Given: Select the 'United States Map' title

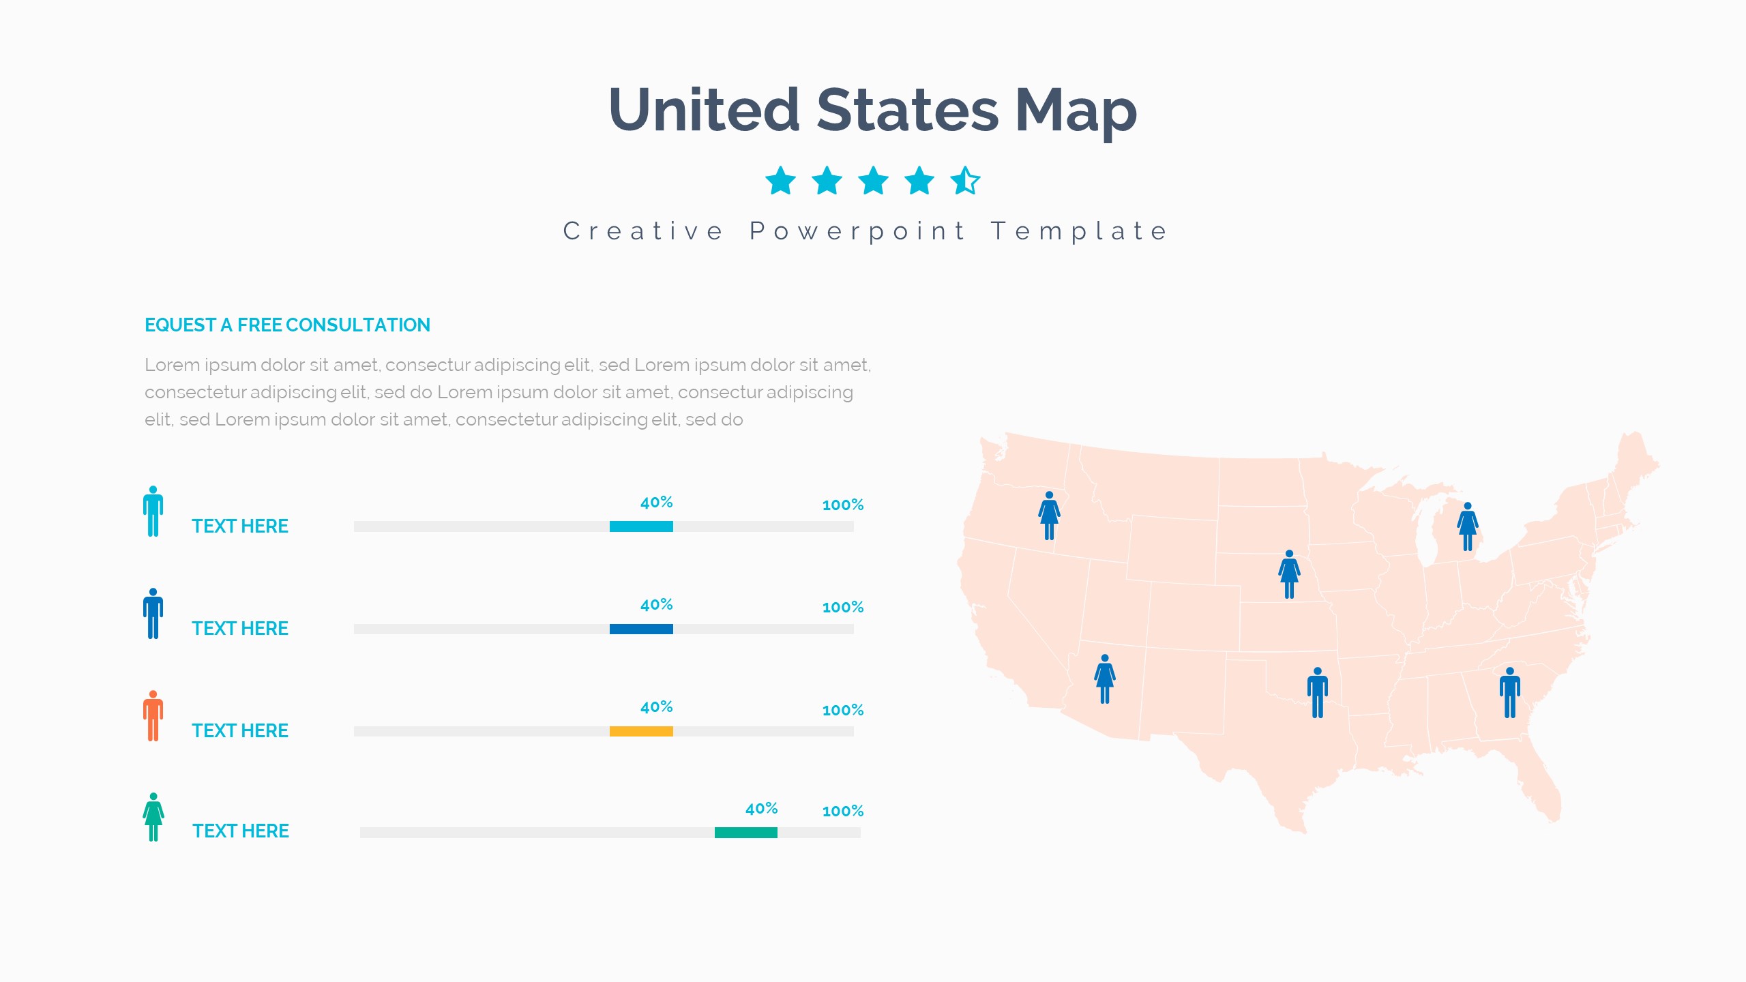Looking at the screenshot, I should tap(872, 110).
